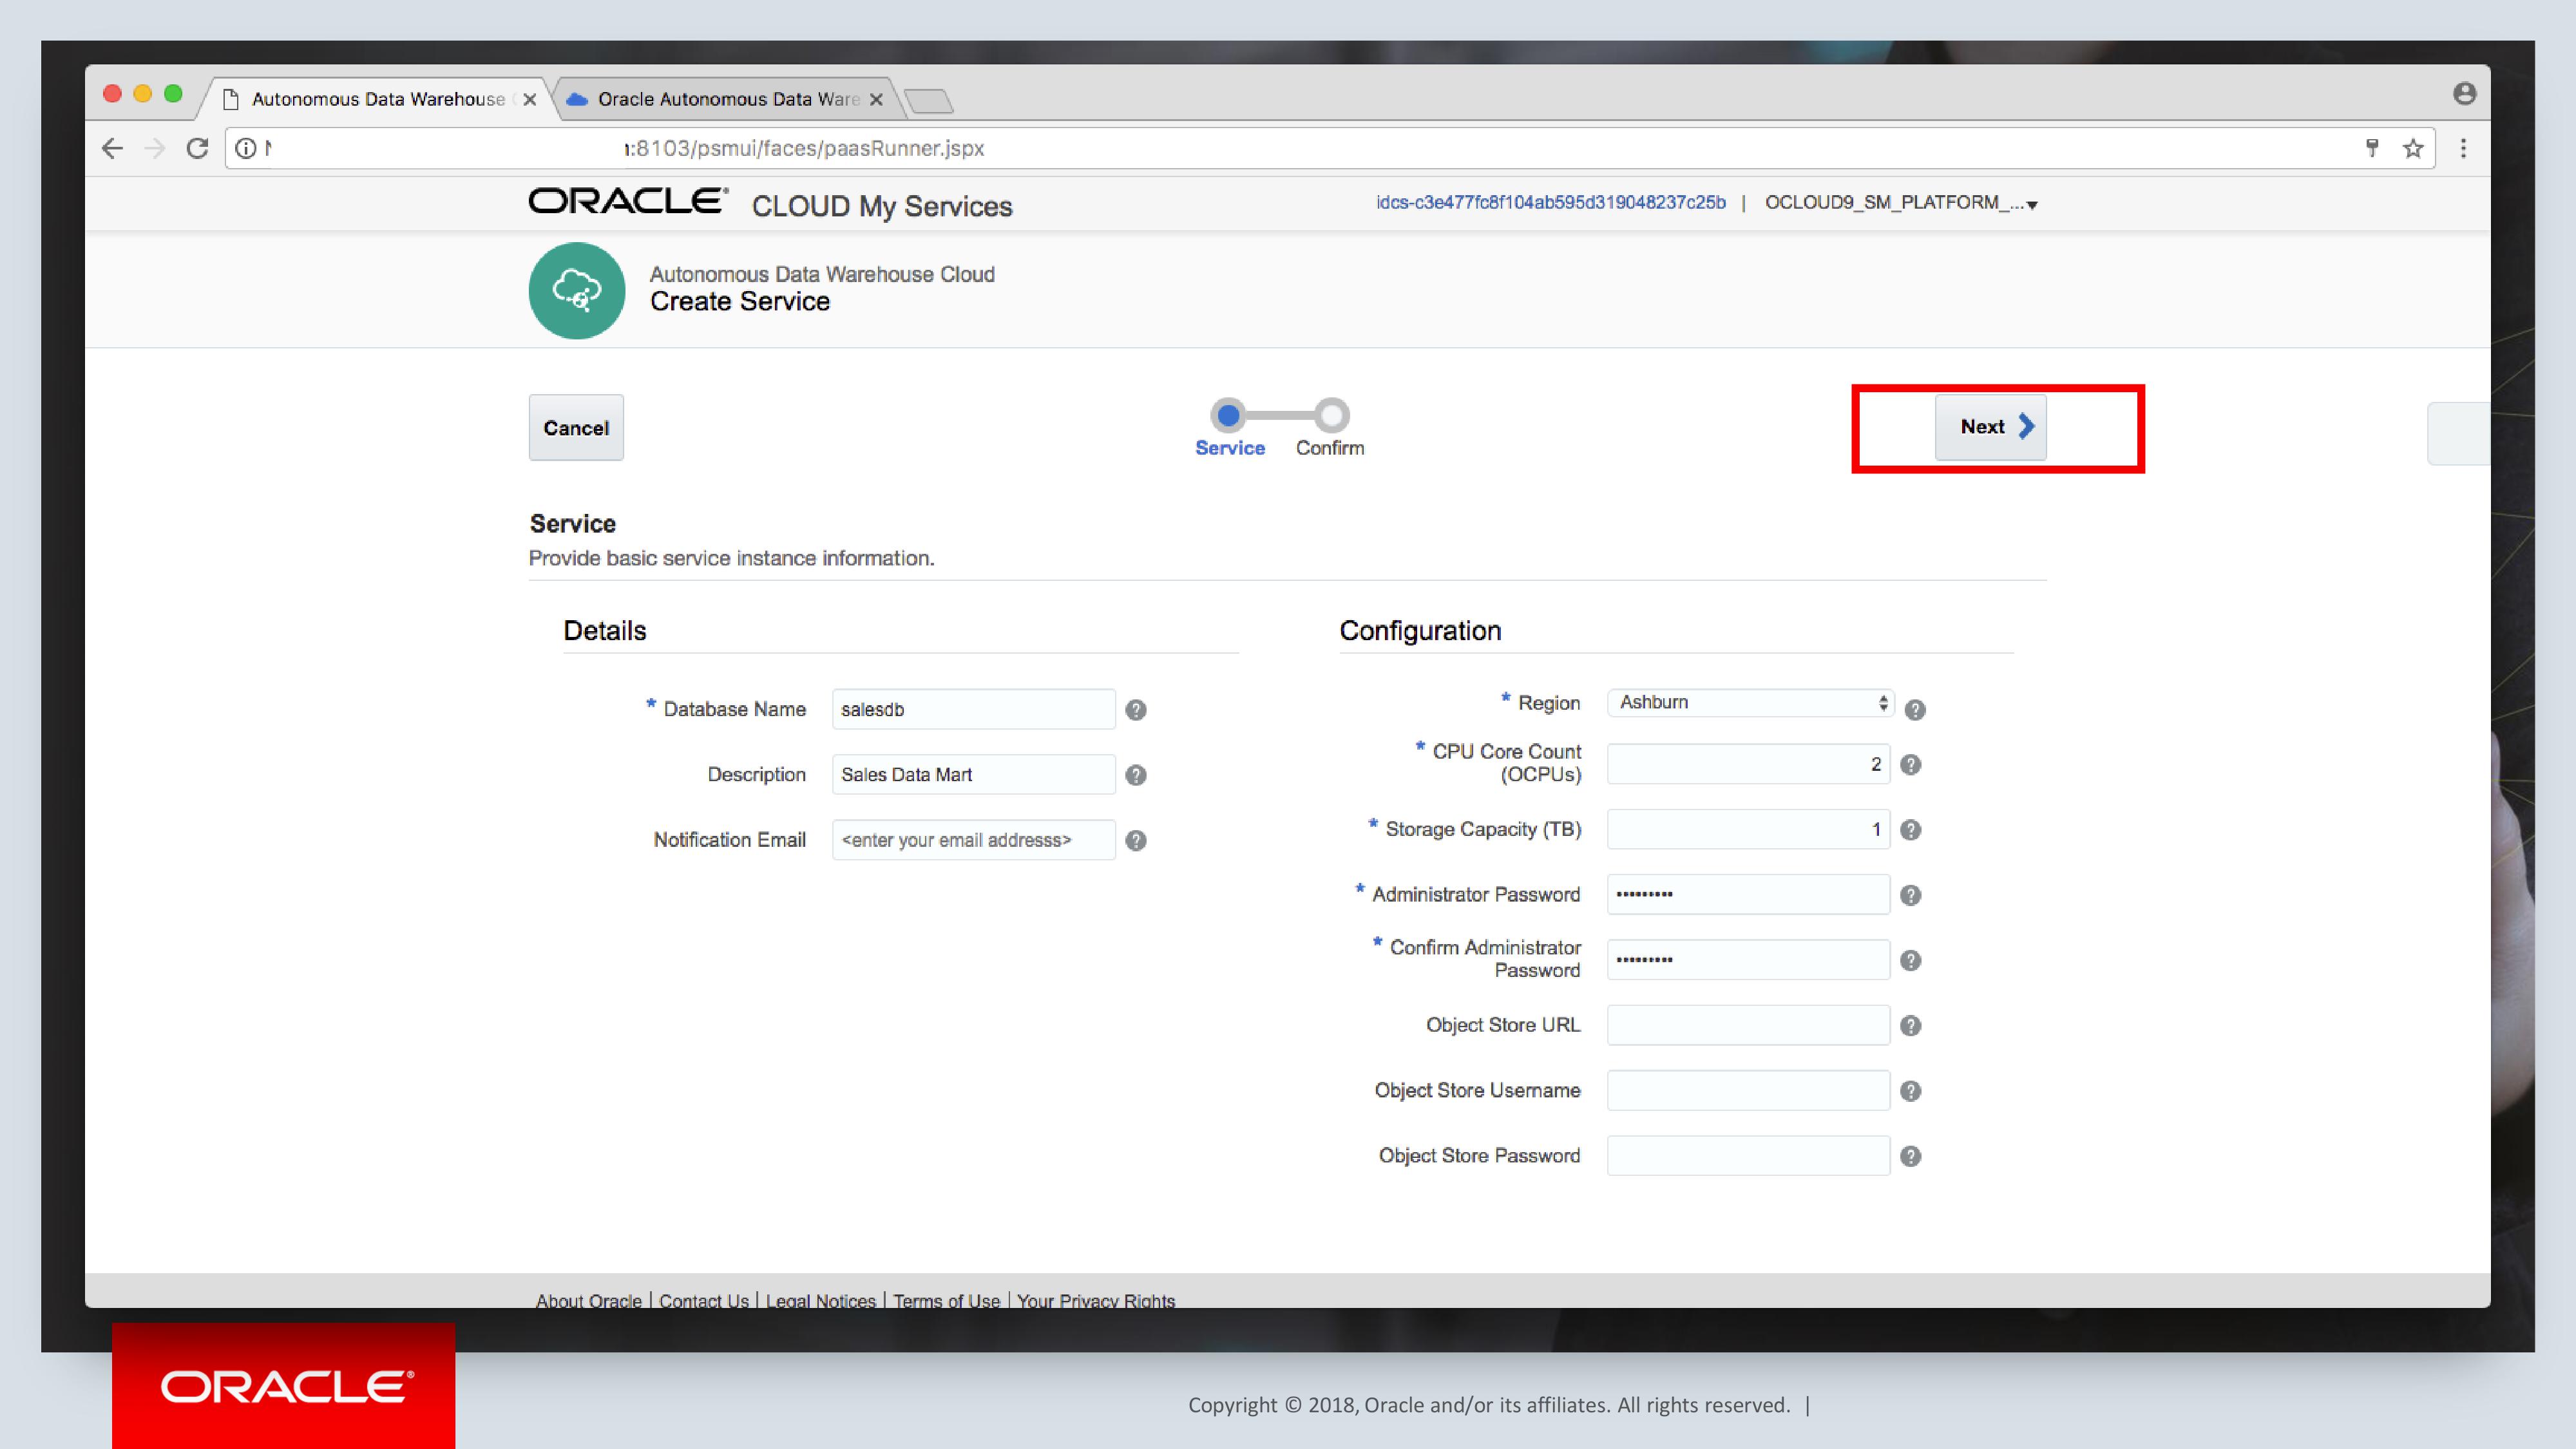The width and height of the screenshot is (2576, 1449).
Task: Click the Object Store Password field
Action: [x=1748, y=1155]
